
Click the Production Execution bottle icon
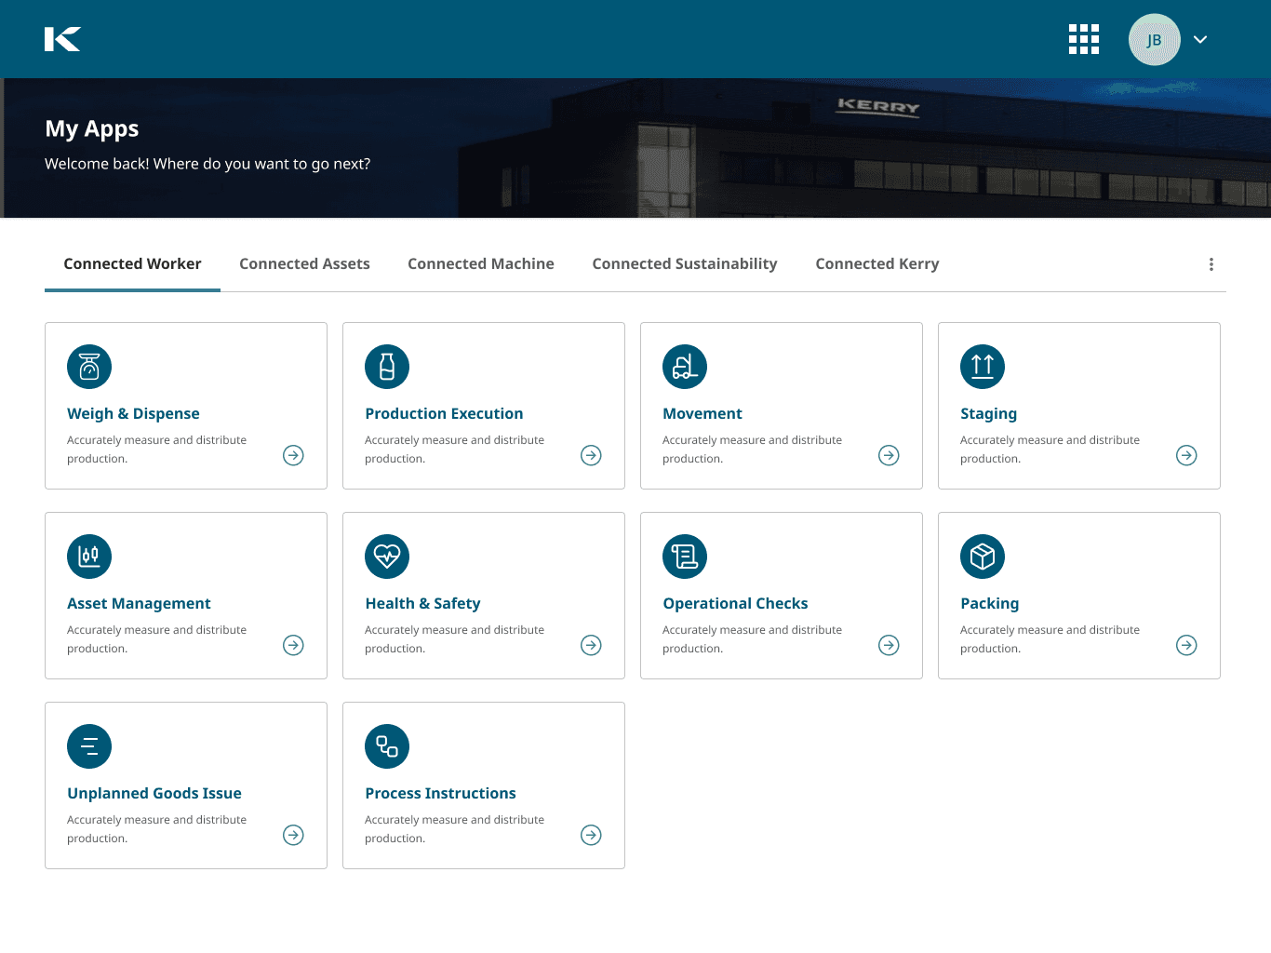pyautogui.click(x=387, y=367)
